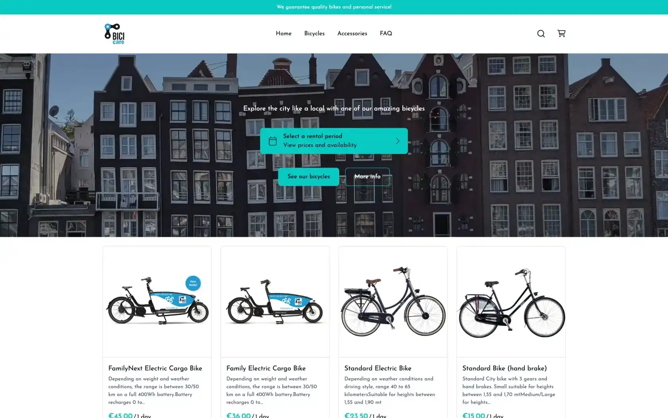Click the 'New Model' badge on the cargo bike
The image size is (668, 418).
pyautogui.click(x=193, y=283)
